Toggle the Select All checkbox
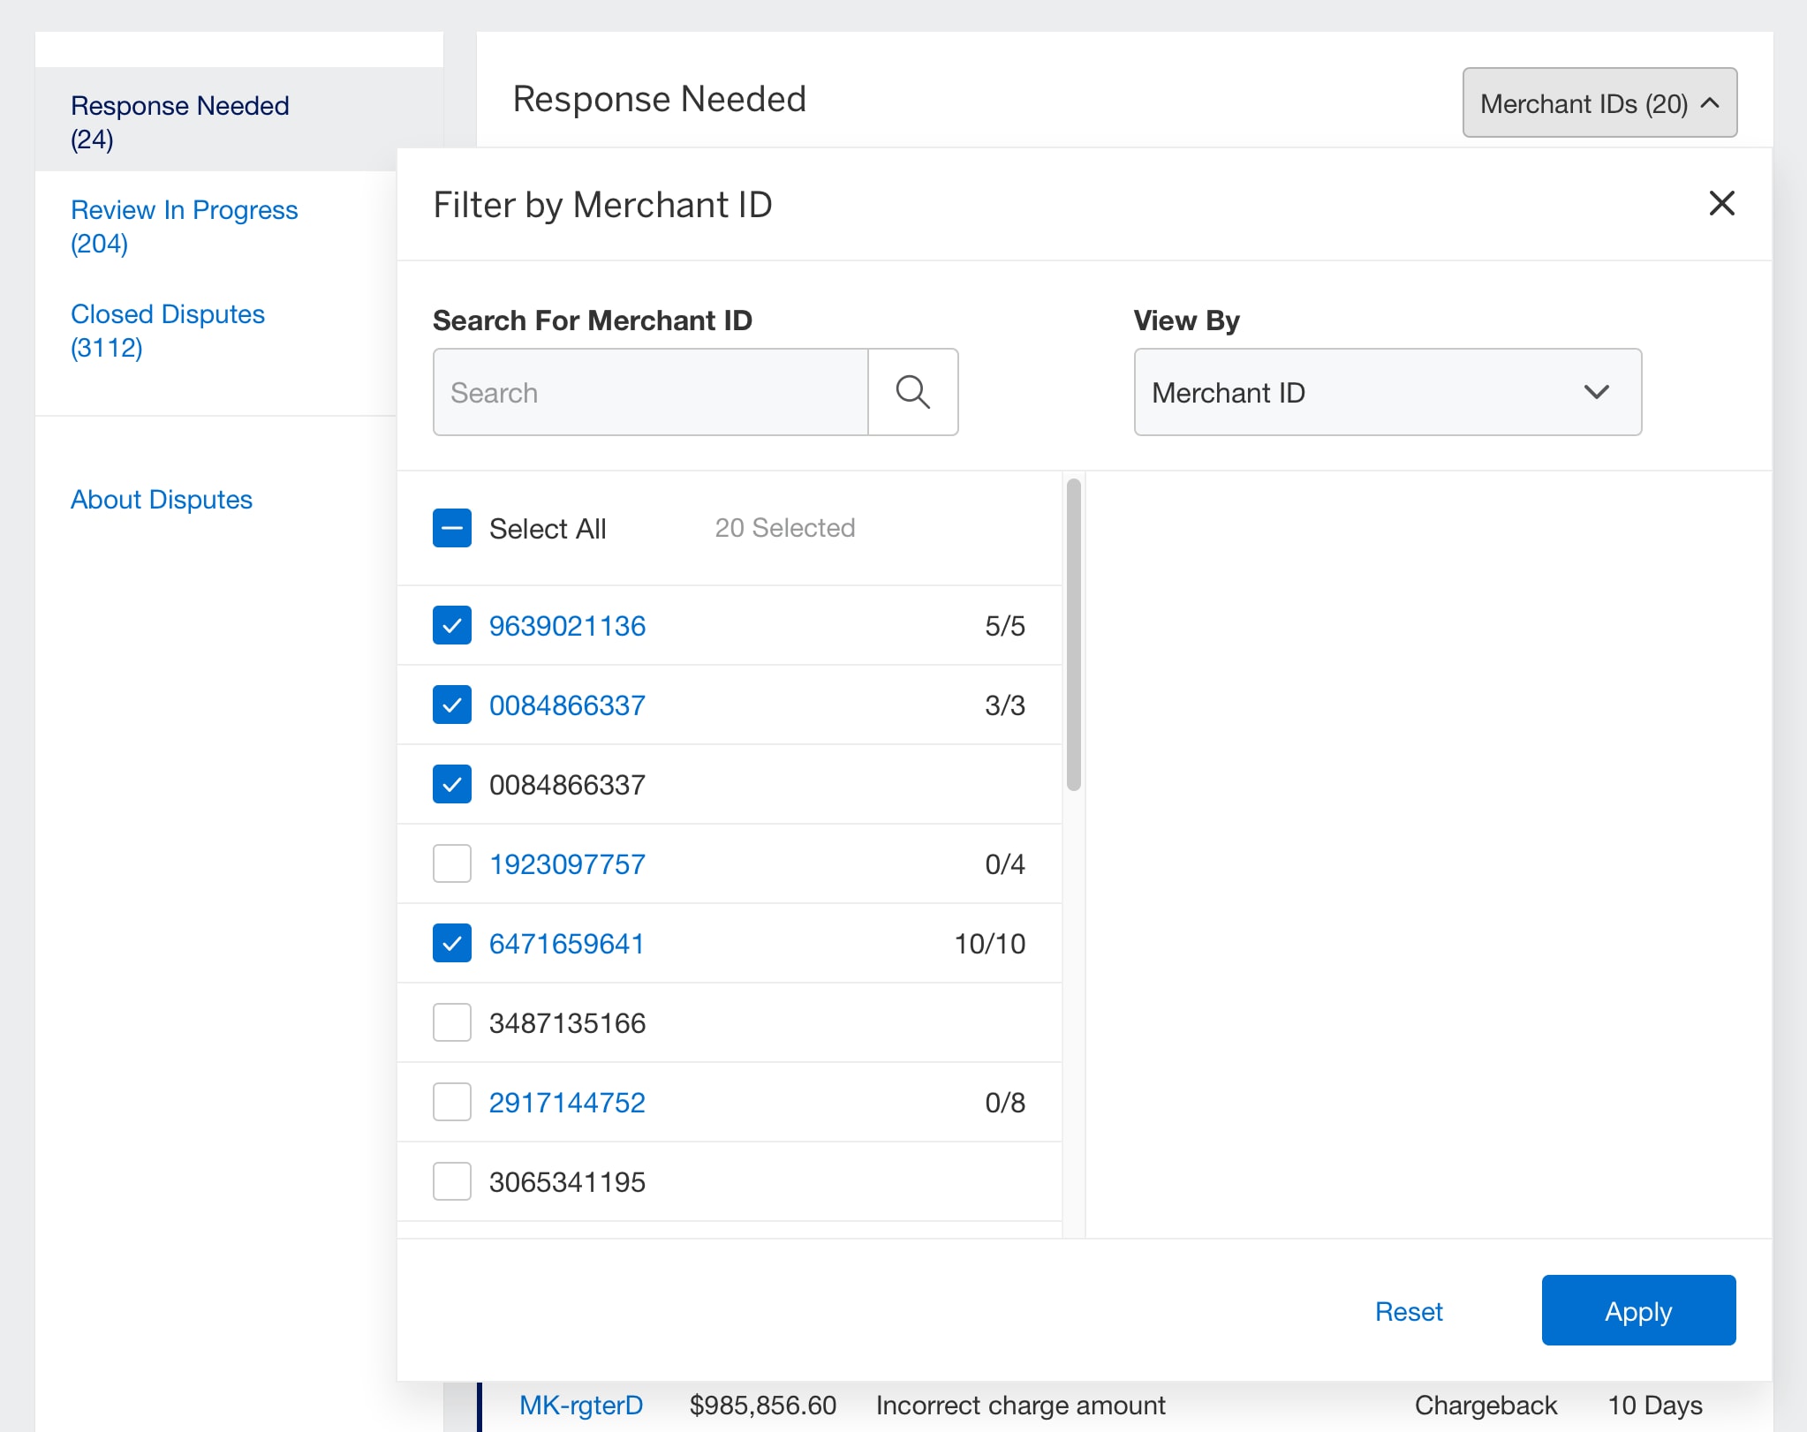This screenshot has width=1807, height=1432. click(452, 528)
